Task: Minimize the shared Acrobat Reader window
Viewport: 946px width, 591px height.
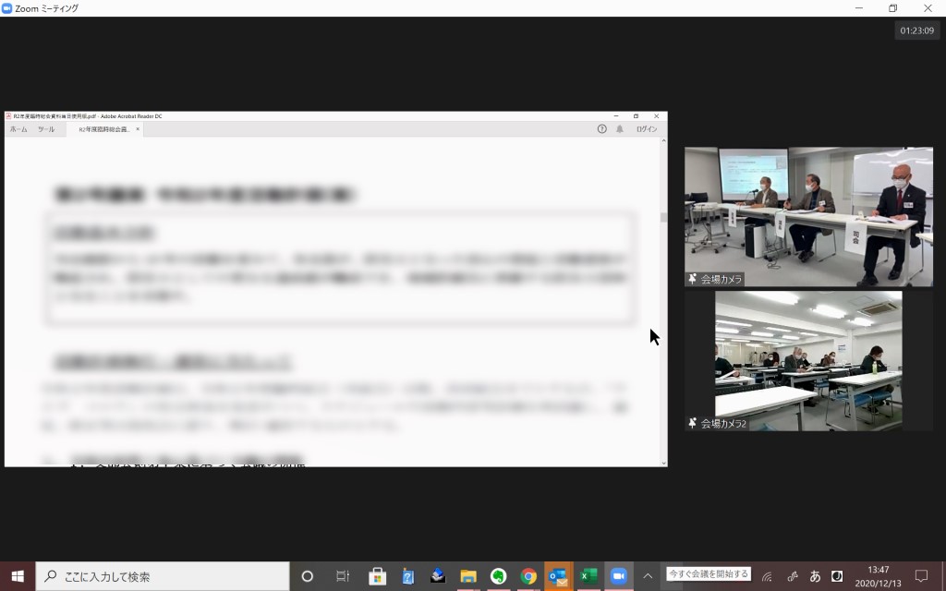Action: 616,115
